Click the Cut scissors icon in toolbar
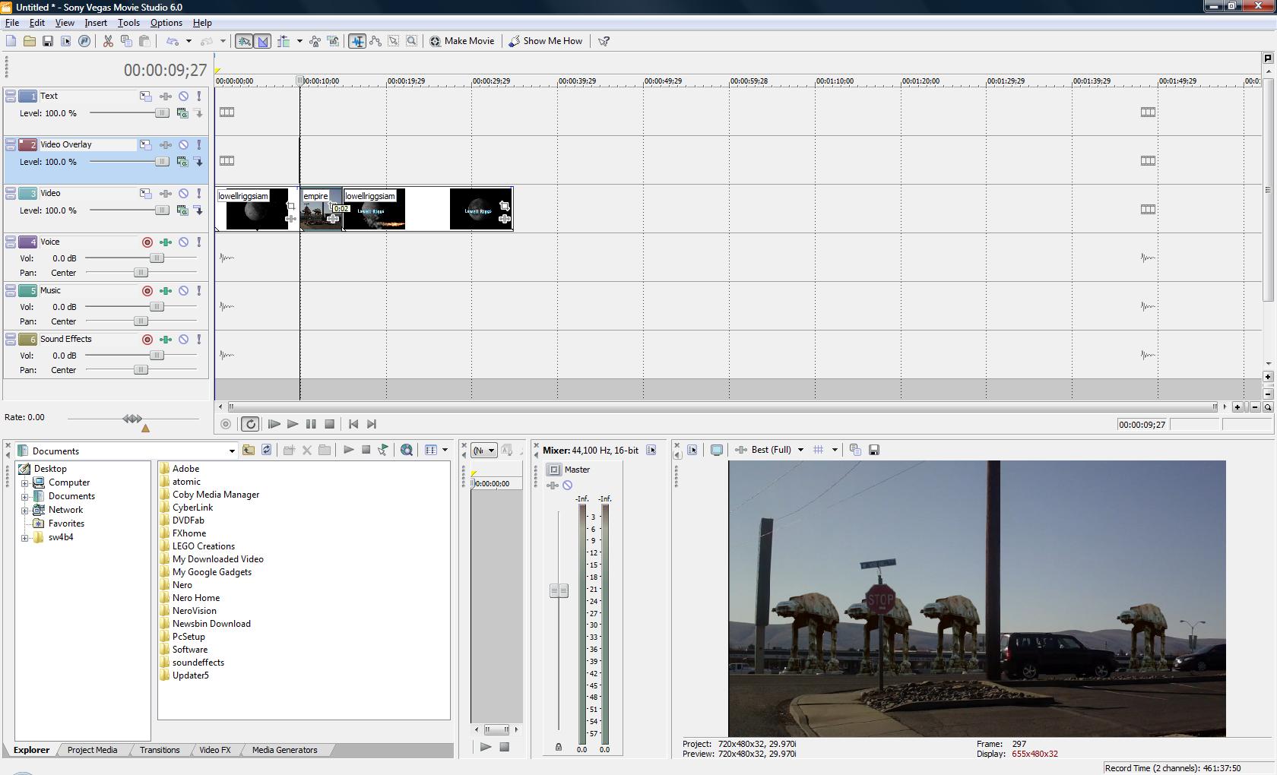This screenshot has width=1277, height=775. (x=108, y=41)
